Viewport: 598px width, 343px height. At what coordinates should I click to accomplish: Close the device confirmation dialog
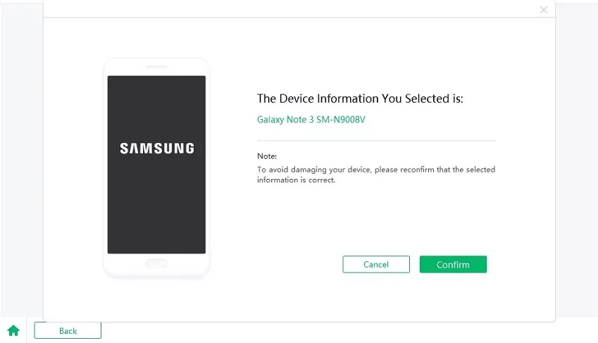point(543,10)
